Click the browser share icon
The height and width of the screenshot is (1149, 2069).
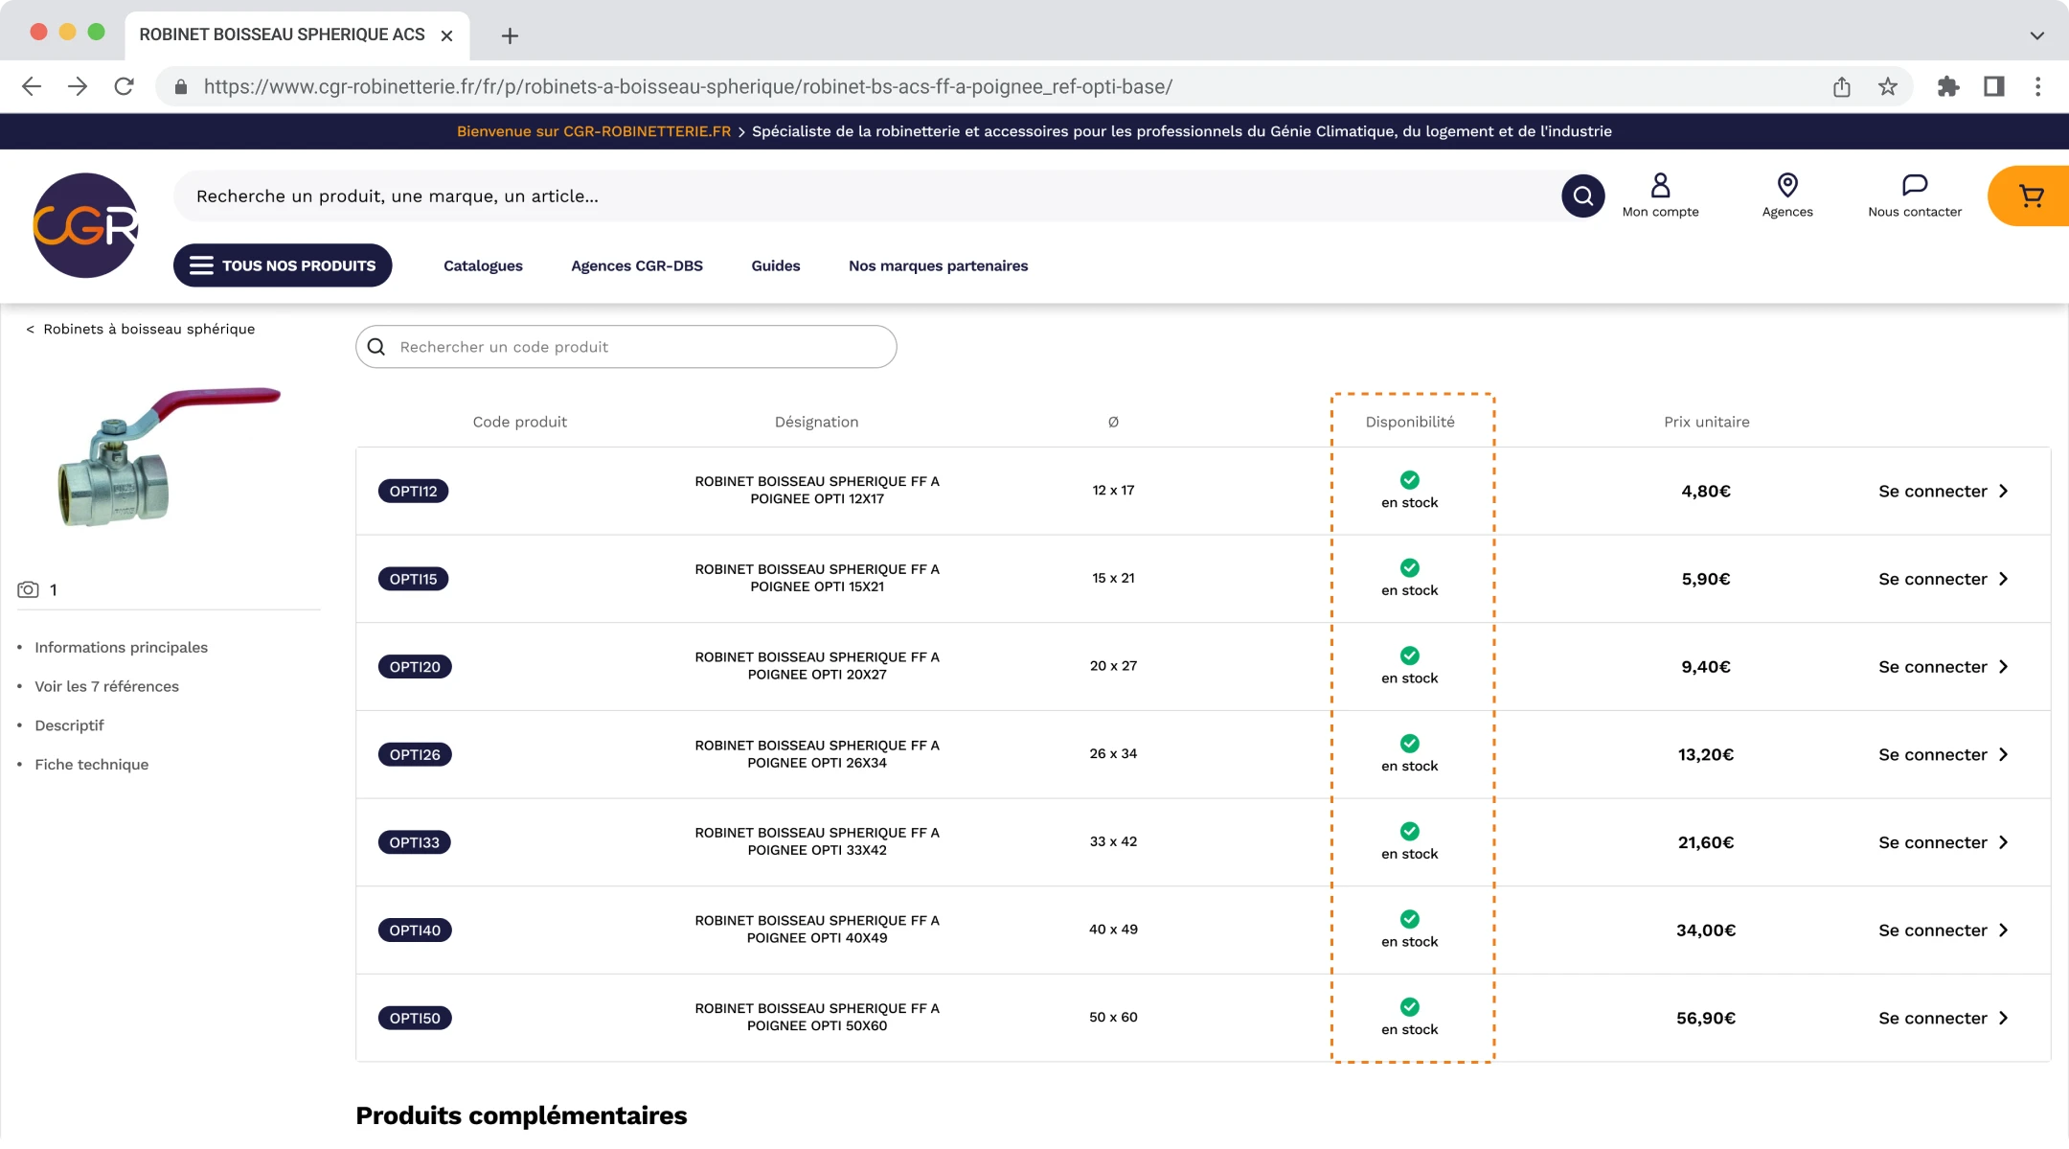(1841, 87)
